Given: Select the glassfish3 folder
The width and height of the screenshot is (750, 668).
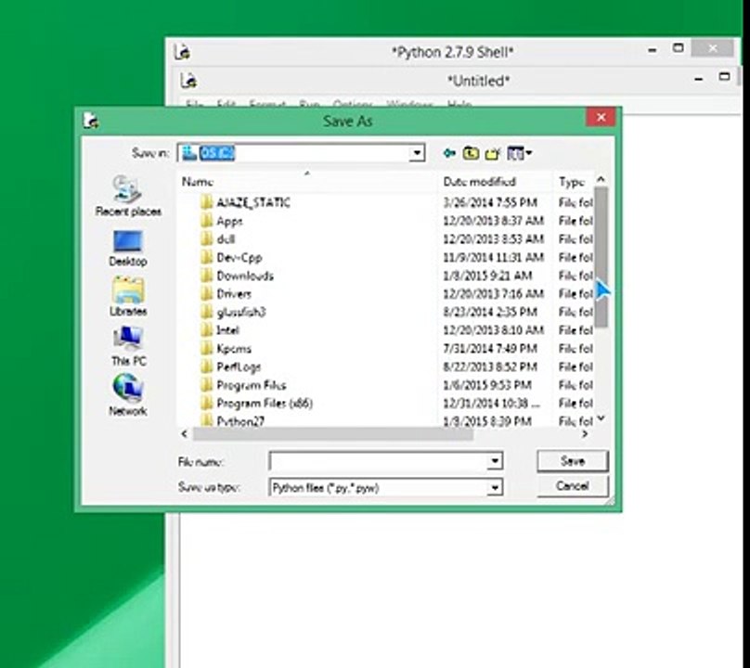Looking at the screenshot, I should (x=240, y=312).
